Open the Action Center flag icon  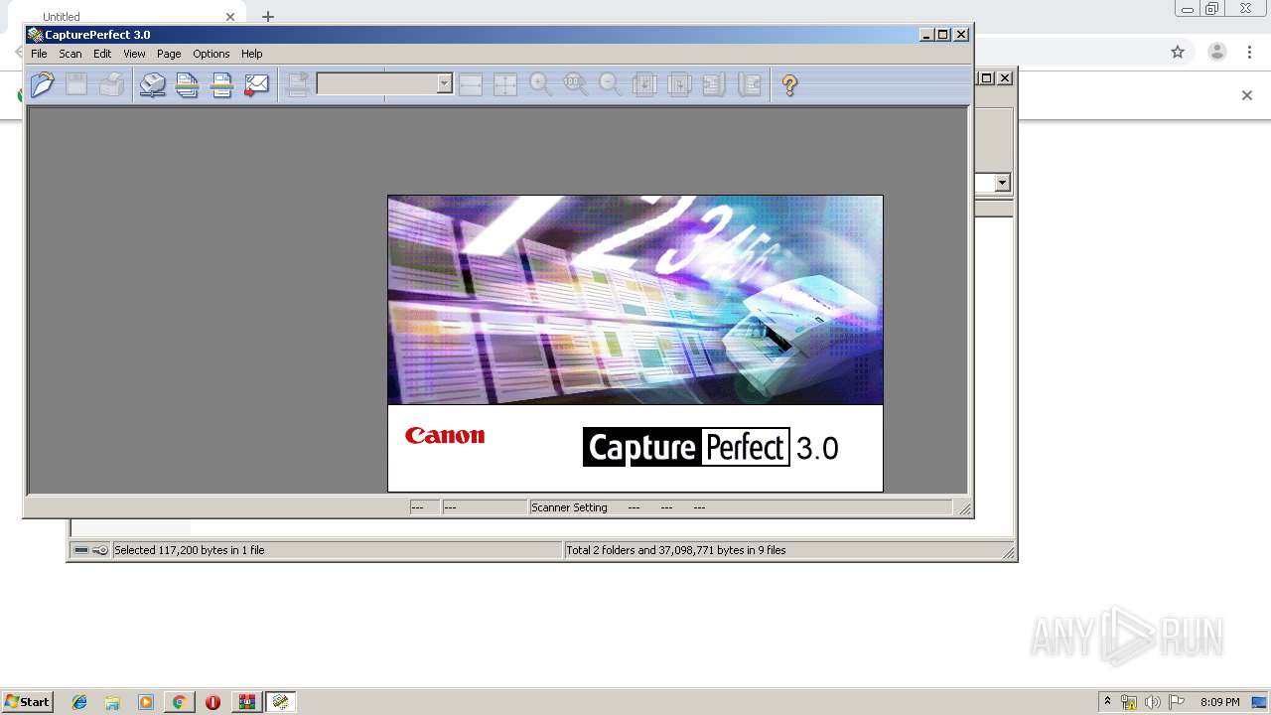(x=1177, y=702)
